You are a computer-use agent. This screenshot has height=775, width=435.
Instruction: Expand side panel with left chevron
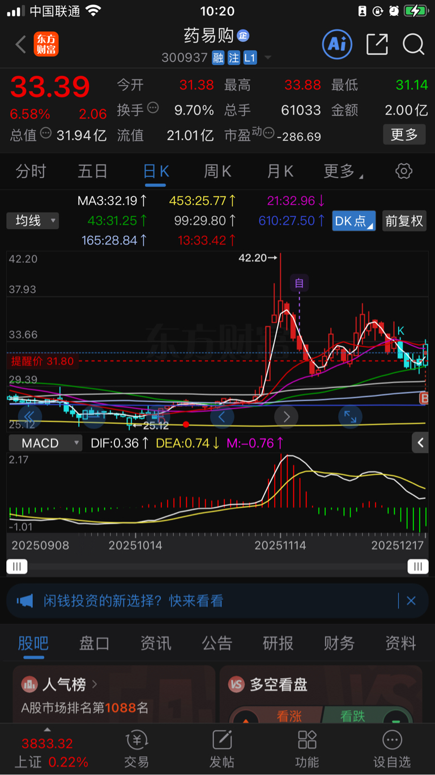(420, 443)
